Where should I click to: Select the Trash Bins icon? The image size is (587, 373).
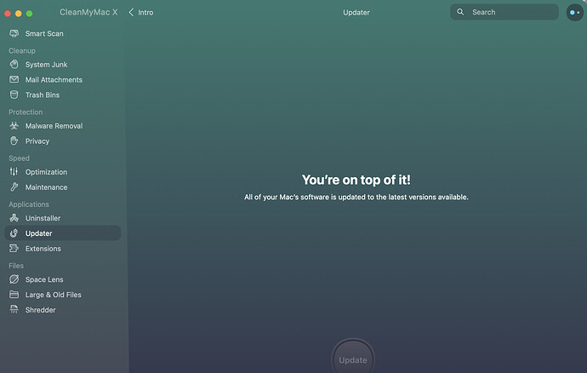coord(14,95)
